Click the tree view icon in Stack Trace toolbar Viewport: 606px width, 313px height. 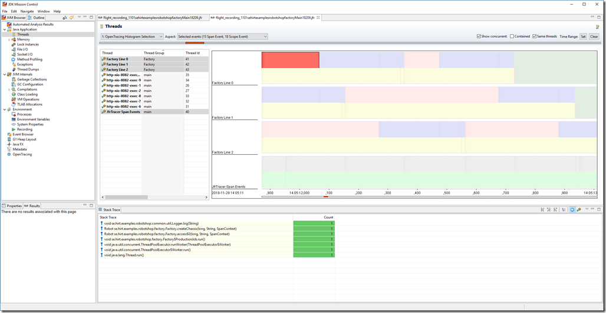(x=564, y=209)
